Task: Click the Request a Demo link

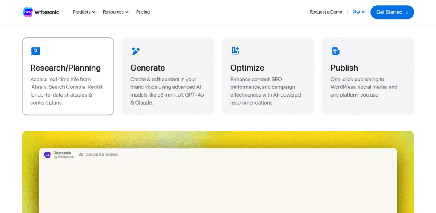Action: [x=326, y=12]
